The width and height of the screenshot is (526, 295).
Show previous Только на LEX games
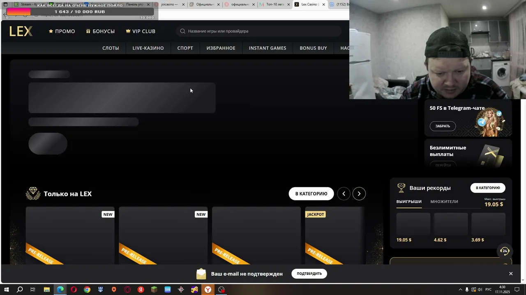(x=344, y=194)
